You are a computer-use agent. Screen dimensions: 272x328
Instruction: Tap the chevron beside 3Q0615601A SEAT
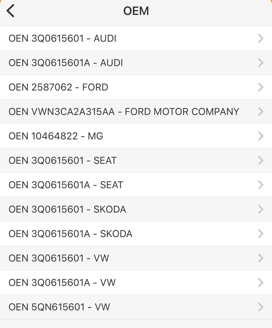point(261,185)
